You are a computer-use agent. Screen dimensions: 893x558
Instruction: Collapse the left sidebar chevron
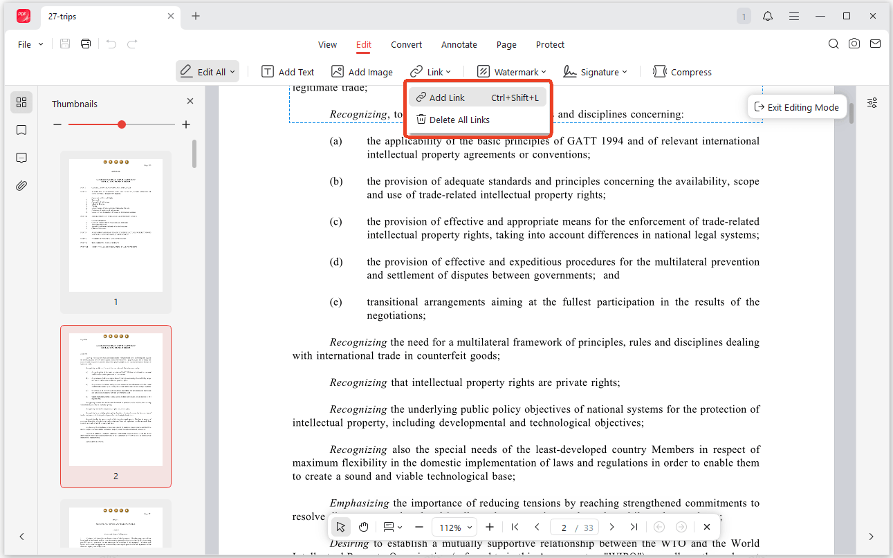pyautogui.click(x=21, y=537)
